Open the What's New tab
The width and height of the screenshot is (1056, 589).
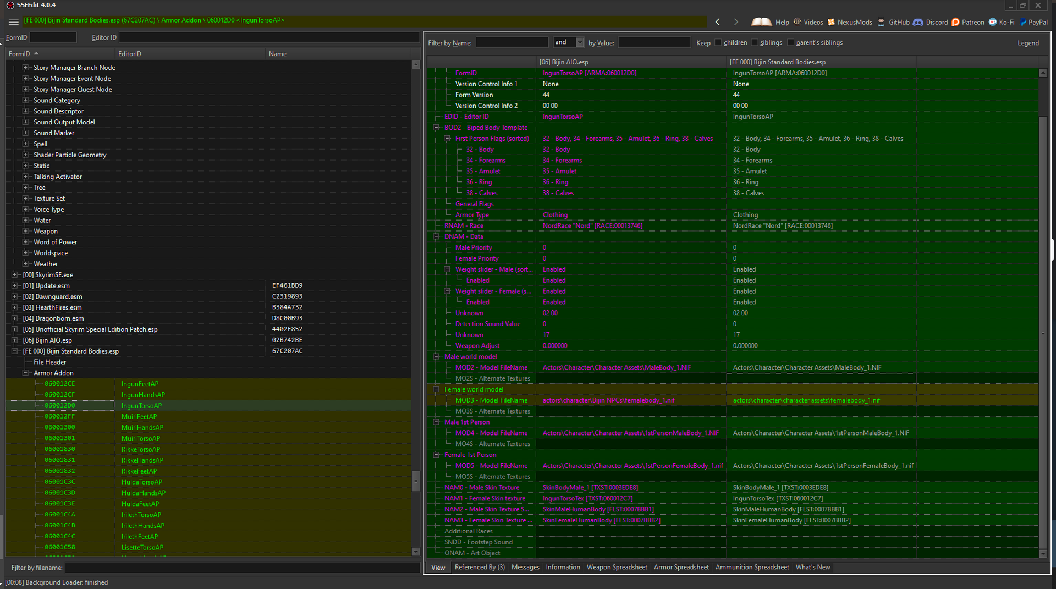coord(813,568)
